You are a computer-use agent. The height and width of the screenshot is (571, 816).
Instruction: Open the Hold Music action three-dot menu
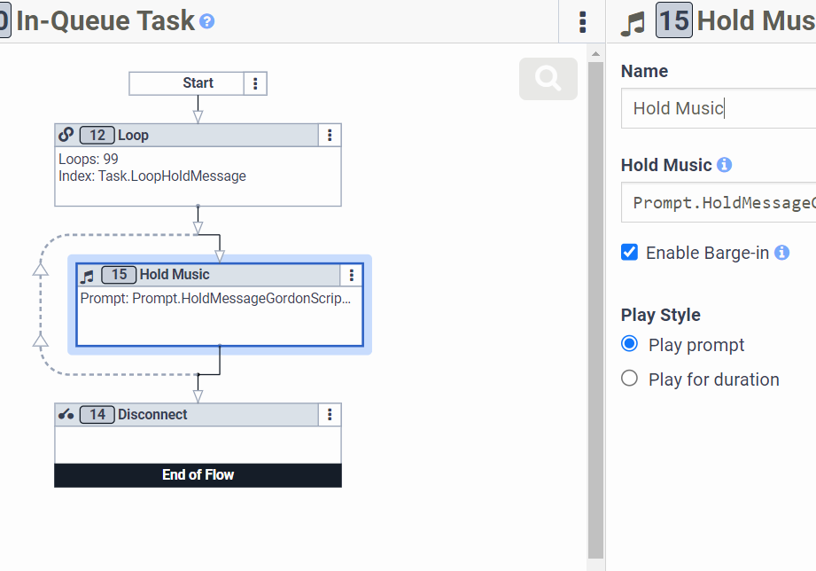(352, 275)
